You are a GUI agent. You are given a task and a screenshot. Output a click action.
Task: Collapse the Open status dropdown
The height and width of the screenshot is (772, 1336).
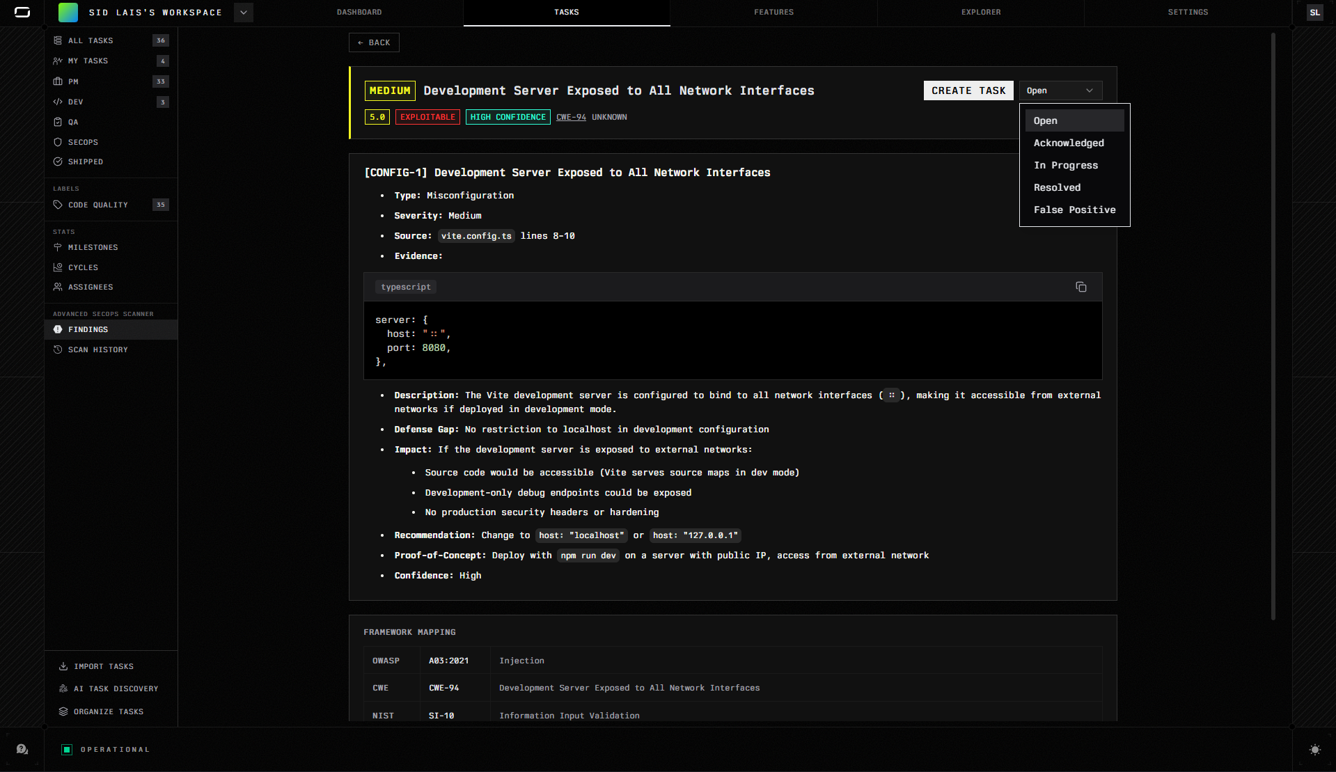pyautogui.click(x=1060, y=90)
